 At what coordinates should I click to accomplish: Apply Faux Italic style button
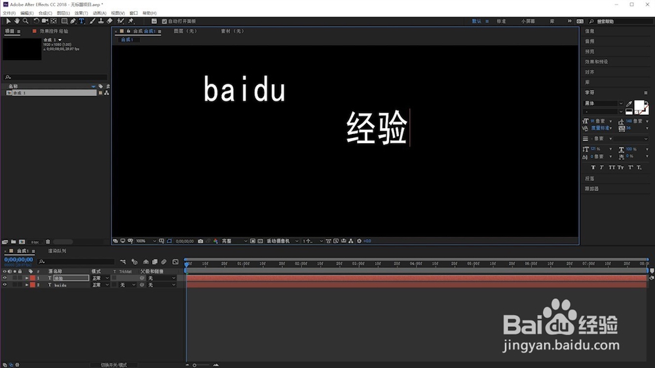[x=601, y=167]
